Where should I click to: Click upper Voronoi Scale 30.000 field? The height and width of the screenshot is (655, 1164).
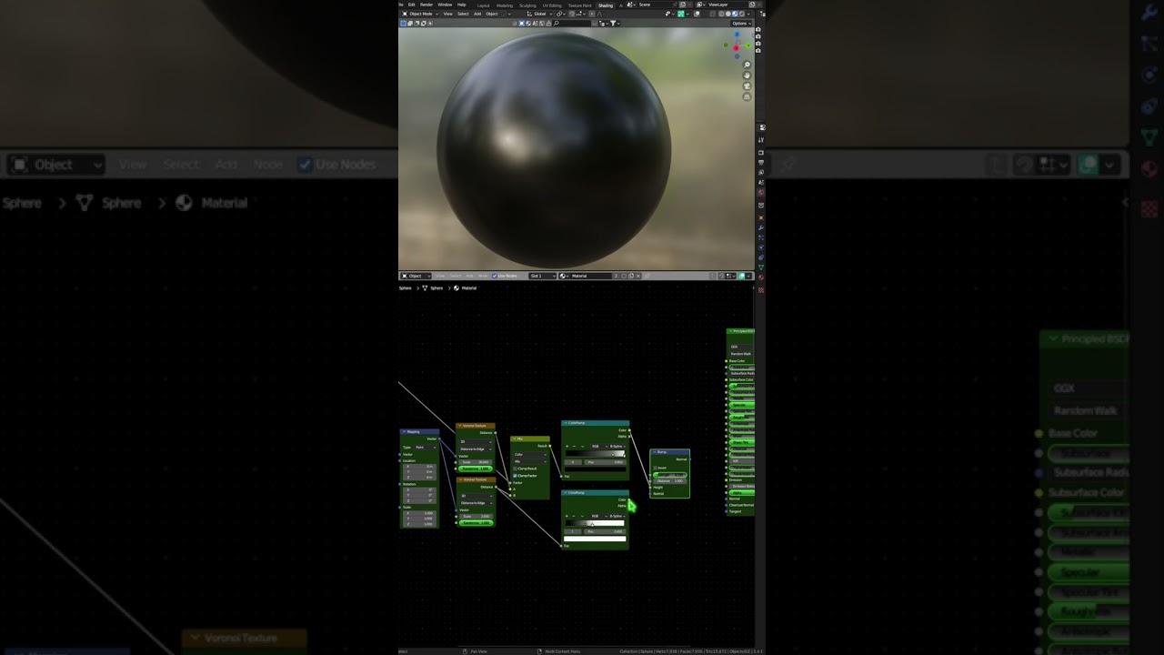(x=476, y=462)
